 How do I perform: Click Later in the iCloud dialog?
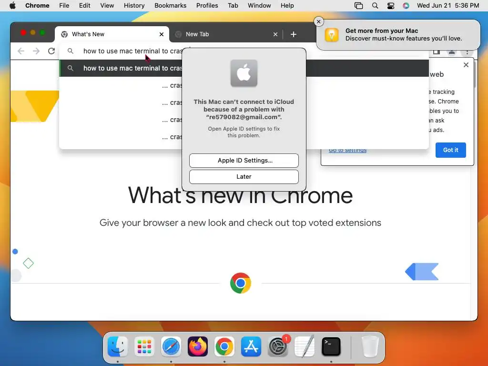coord(244,176)
